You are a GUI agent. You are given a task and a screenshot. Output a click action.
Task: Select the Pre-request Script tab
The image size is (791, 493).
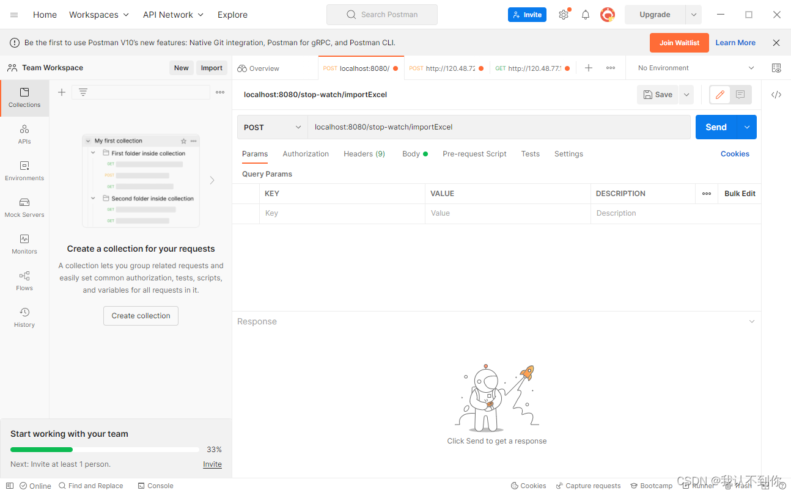[474, 154]
